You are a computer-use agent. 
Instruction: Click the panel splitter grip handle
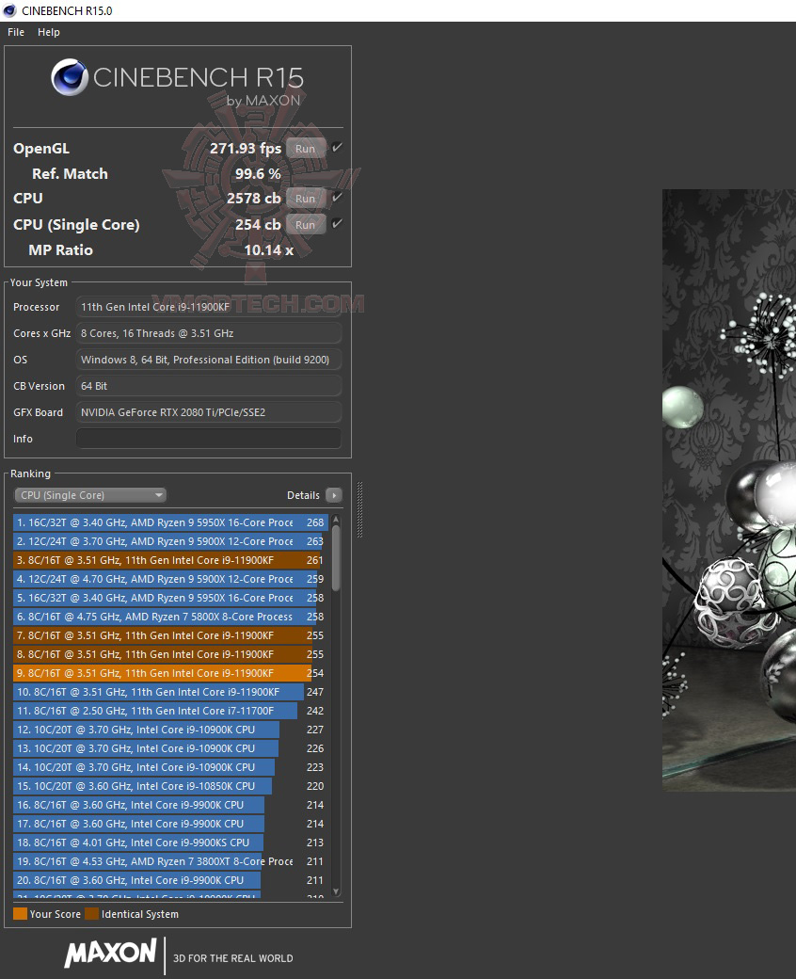(x=359, y=509)
